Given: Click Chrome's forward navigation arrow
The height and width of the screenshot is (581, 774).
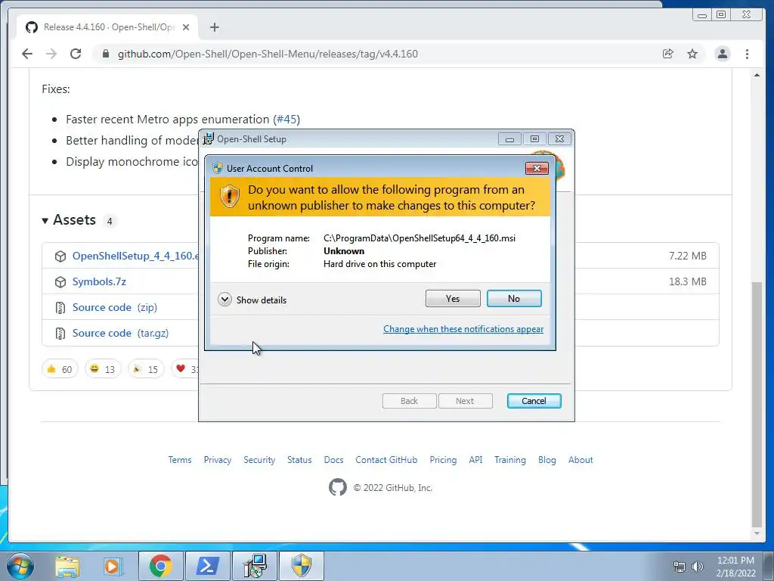Looking at the screenshot, I should 51,54.
